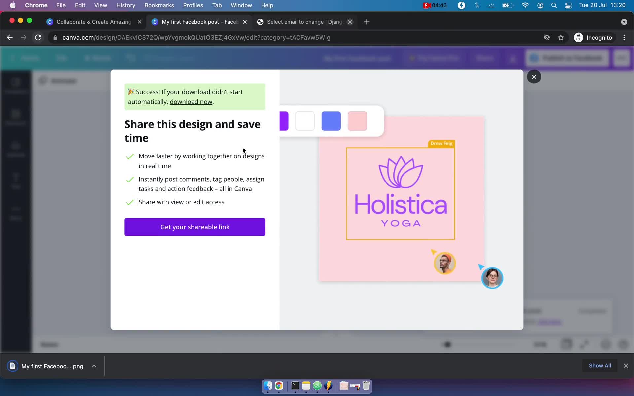Close the Select email to change tab

click(x=350, y=22)
